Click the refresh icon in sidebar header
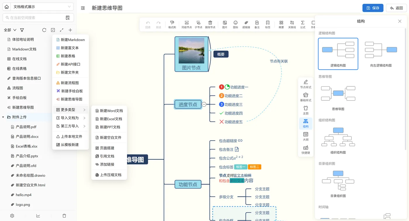The width and height of the screenshot is (409, 221). pos(44,30)
